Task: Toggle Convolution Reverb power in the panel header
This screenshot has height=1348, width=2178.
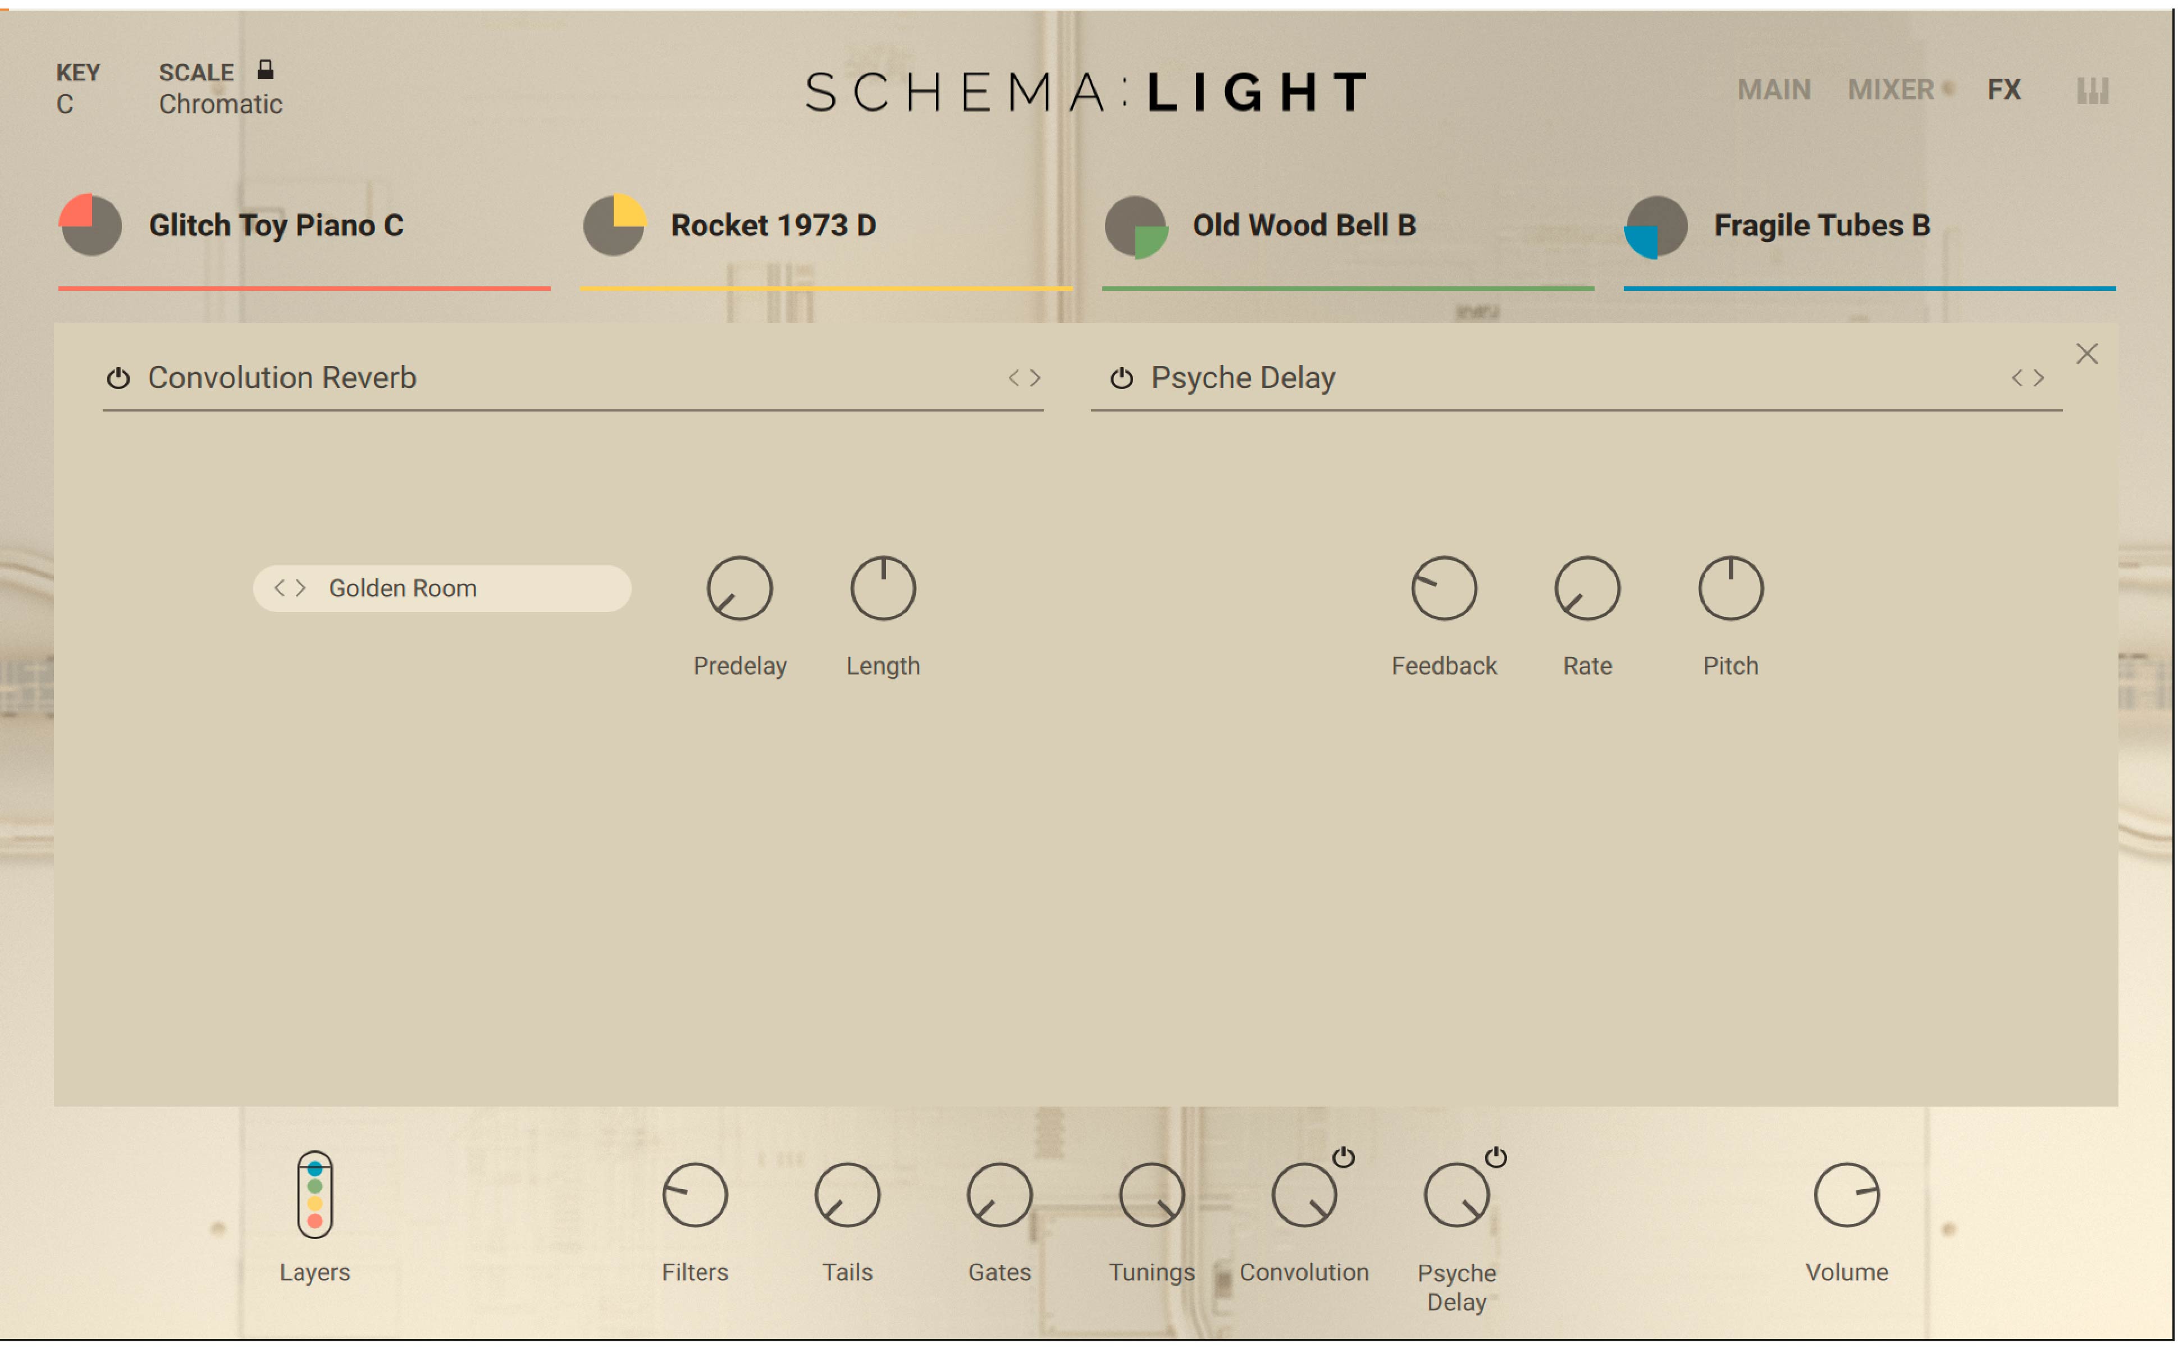Action: (118, 378)
